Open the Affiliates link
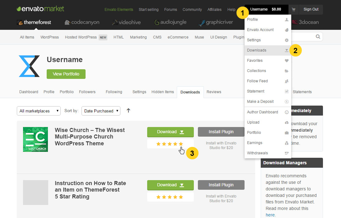The height and width of the screenshot is (218, 341). tap(214, 10)
